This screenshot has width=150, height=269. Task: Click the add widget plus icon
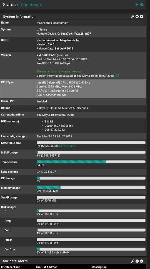(137, 5)
